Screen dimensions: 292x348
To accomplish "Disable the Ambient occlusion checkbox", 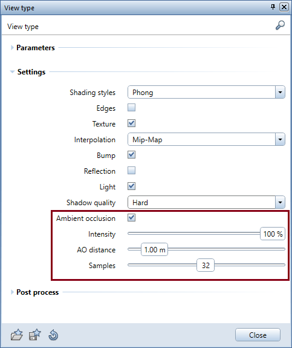I will pyautogui.click(x=131, y=218).
